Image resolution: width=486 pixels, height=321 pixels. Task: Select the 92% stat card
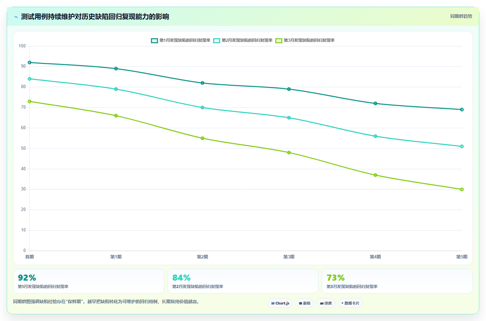click(x=89, y=281)
